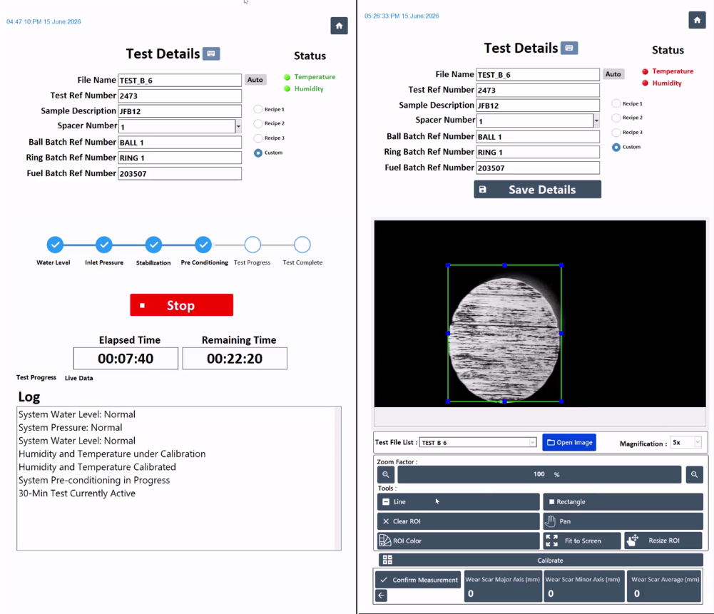Click the 100% zoom factor bar
This screenshot has width=714, height=614.
point(539,474)
